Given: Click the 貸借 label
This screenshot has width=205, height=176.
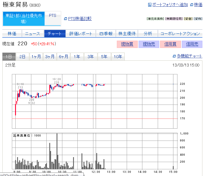Looking at the screenshot, I should [188, 19].
